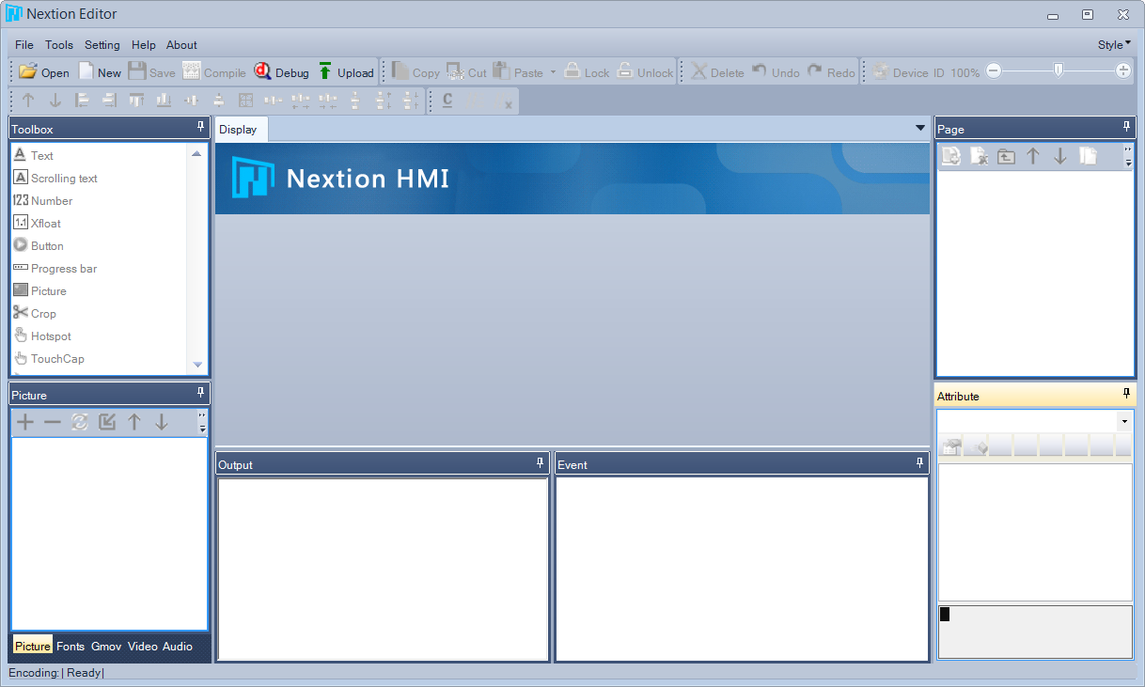Click the Paste toolbar button
Image resolution: width=1145 pixels, height=687 pixels.
[x=518, y=72]
